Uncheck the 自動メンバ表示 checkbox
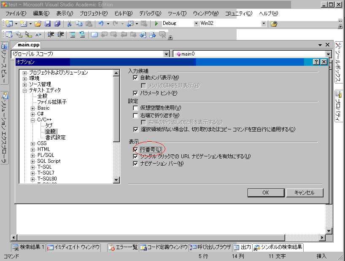This screenshot has height=261, width=345. [x=135, y=78]
